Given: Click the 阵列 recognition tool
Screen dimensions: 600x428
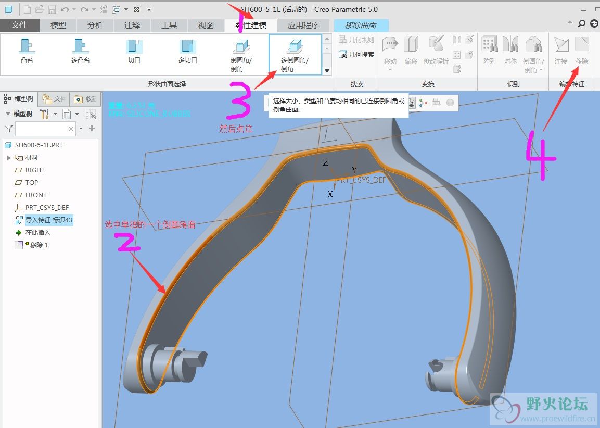Looking at the screenshot, I should tap(489, 50).
